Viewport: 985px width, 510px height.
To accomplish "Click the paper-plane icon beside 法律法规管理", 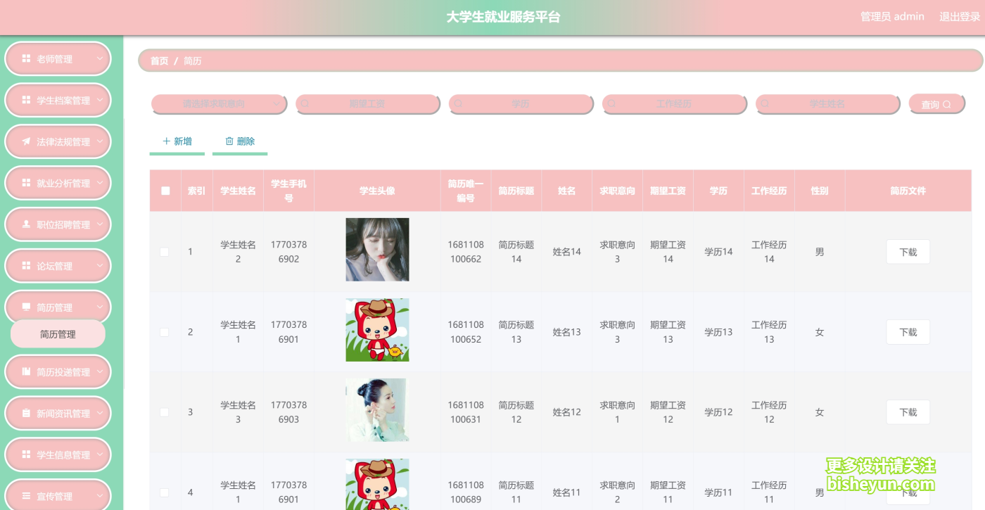I will [26, 141].
